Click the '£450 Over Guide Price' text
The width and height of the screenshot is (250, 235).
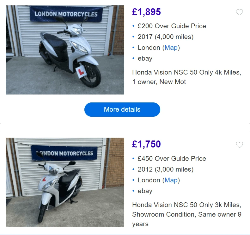tap(172, 159)
